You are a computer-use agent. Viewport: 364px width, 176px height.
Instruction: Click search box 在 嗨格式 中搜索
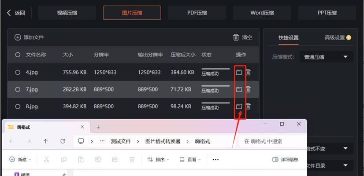[x=272, y=141]
